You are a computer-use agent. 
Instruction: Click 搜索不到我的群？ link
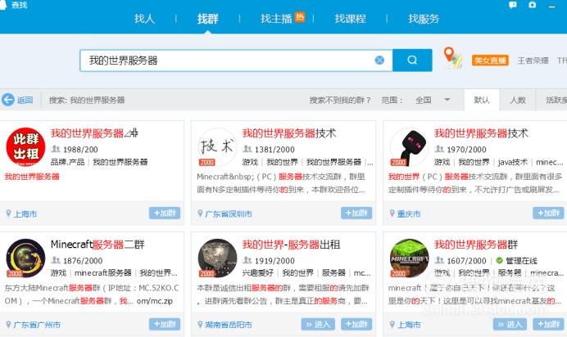click(340, 100)
